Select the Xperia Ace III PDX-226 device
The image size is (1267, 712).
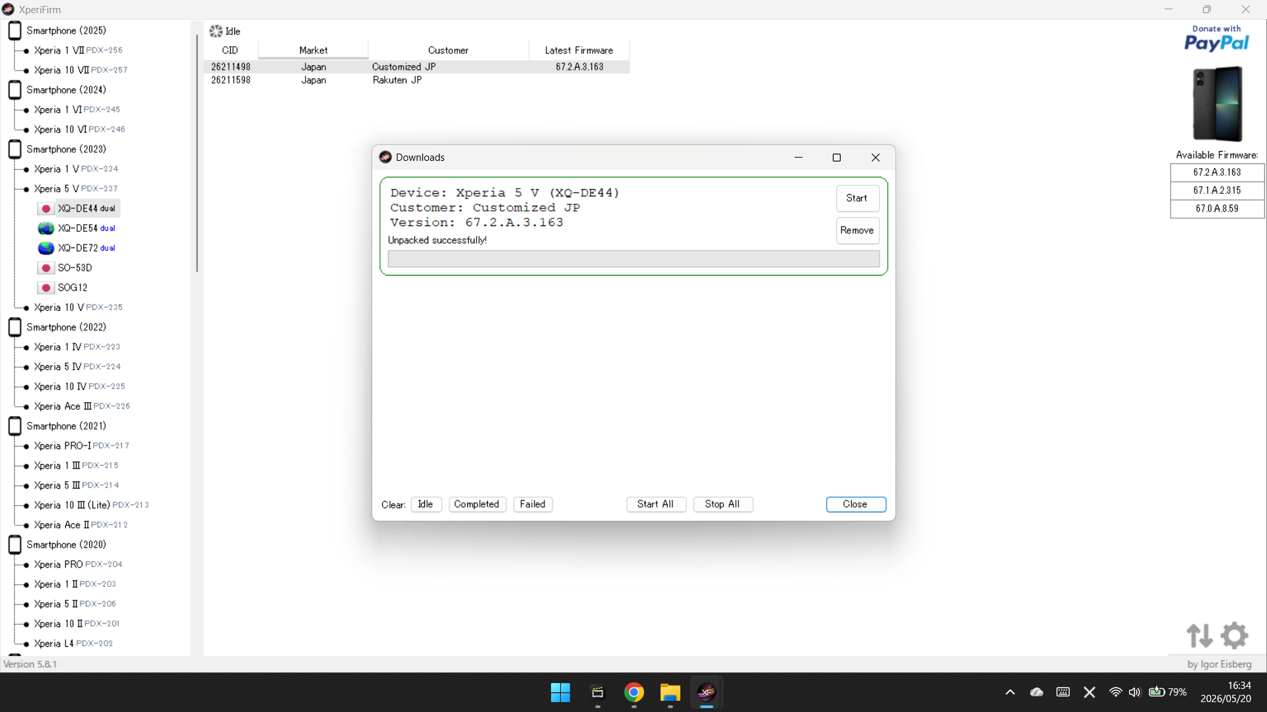point(82,406)
